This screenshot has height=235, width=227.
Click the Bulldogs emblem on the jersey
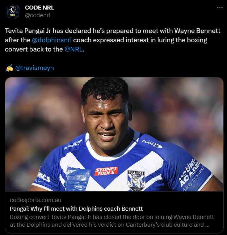pyautogui.click(x=136, y=181)
